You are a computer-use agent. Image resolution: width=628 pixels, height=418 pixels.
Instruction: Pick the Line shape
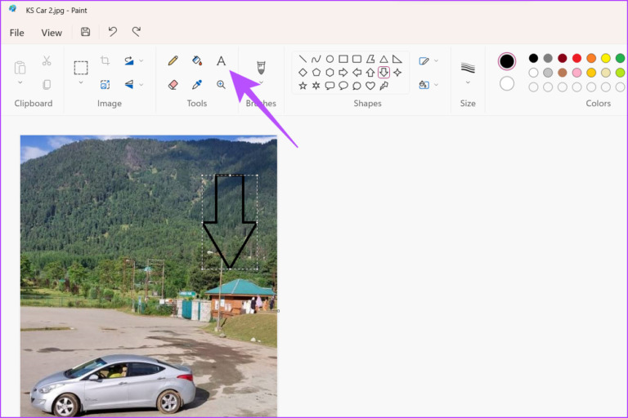point(303,60)
